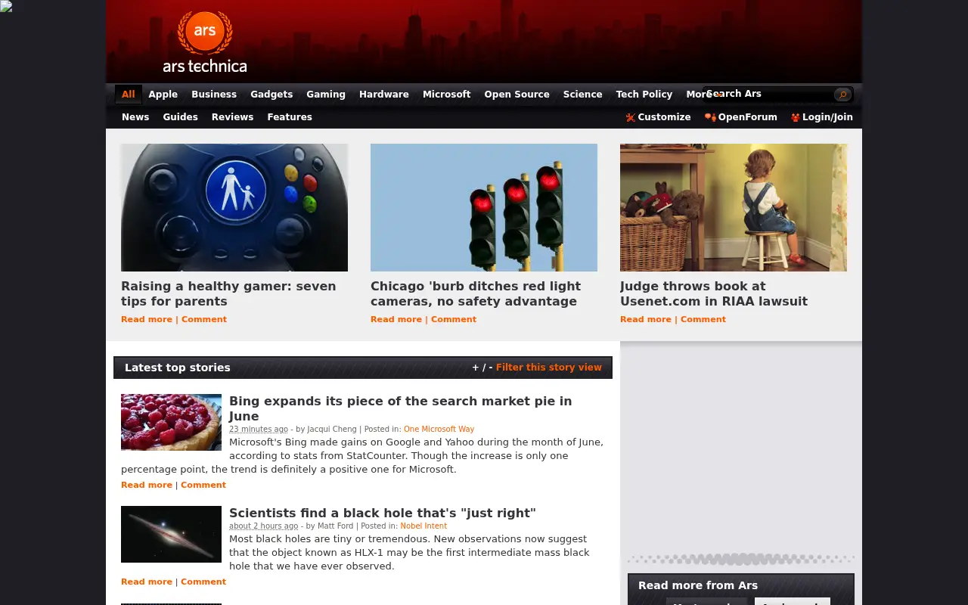Open the Customize link
Image resolution: width=968 pixels, height=605 pixels.
point(664,117)
